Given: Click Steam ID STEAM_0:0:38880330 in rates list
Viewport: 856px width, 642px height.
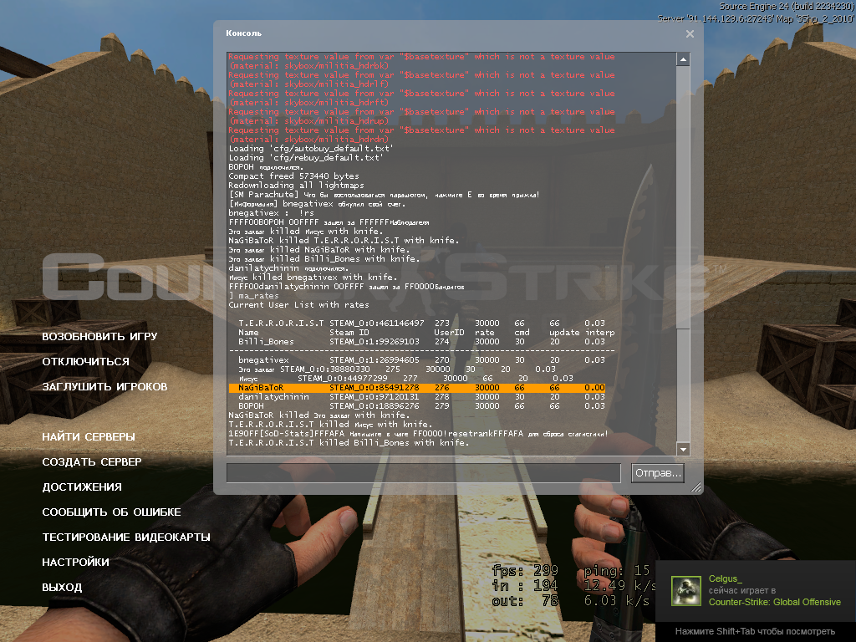Looking at the screenshot, I should [325, 369].
